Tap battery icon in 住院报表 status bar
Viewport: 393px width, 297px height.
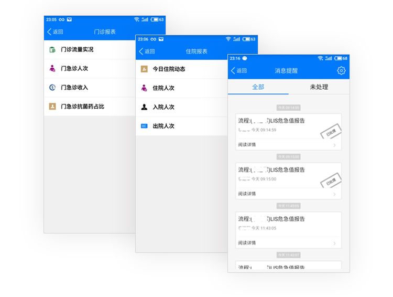tap(246, 39)
